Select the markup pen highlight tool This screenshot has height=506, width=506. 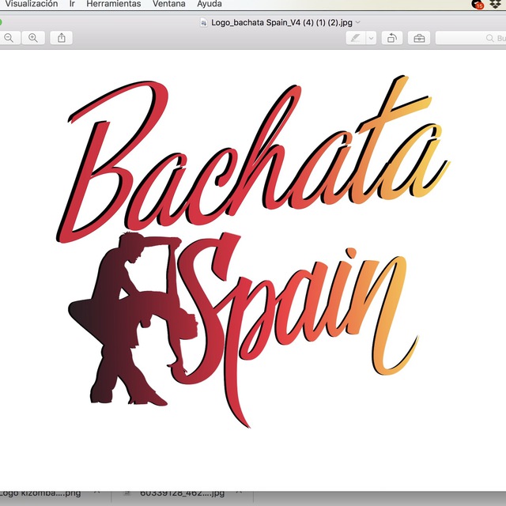(356, 38)
